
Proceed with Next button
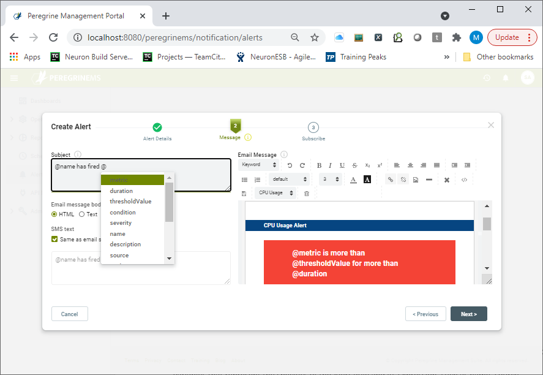pos(469,314)
